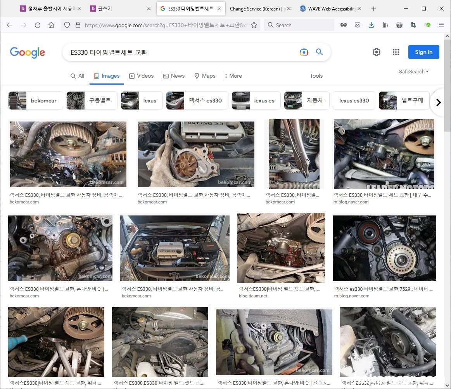This screenshot has width=451, height=389.
Task: Go back to the previous page
Action: (x=10, y=25)
